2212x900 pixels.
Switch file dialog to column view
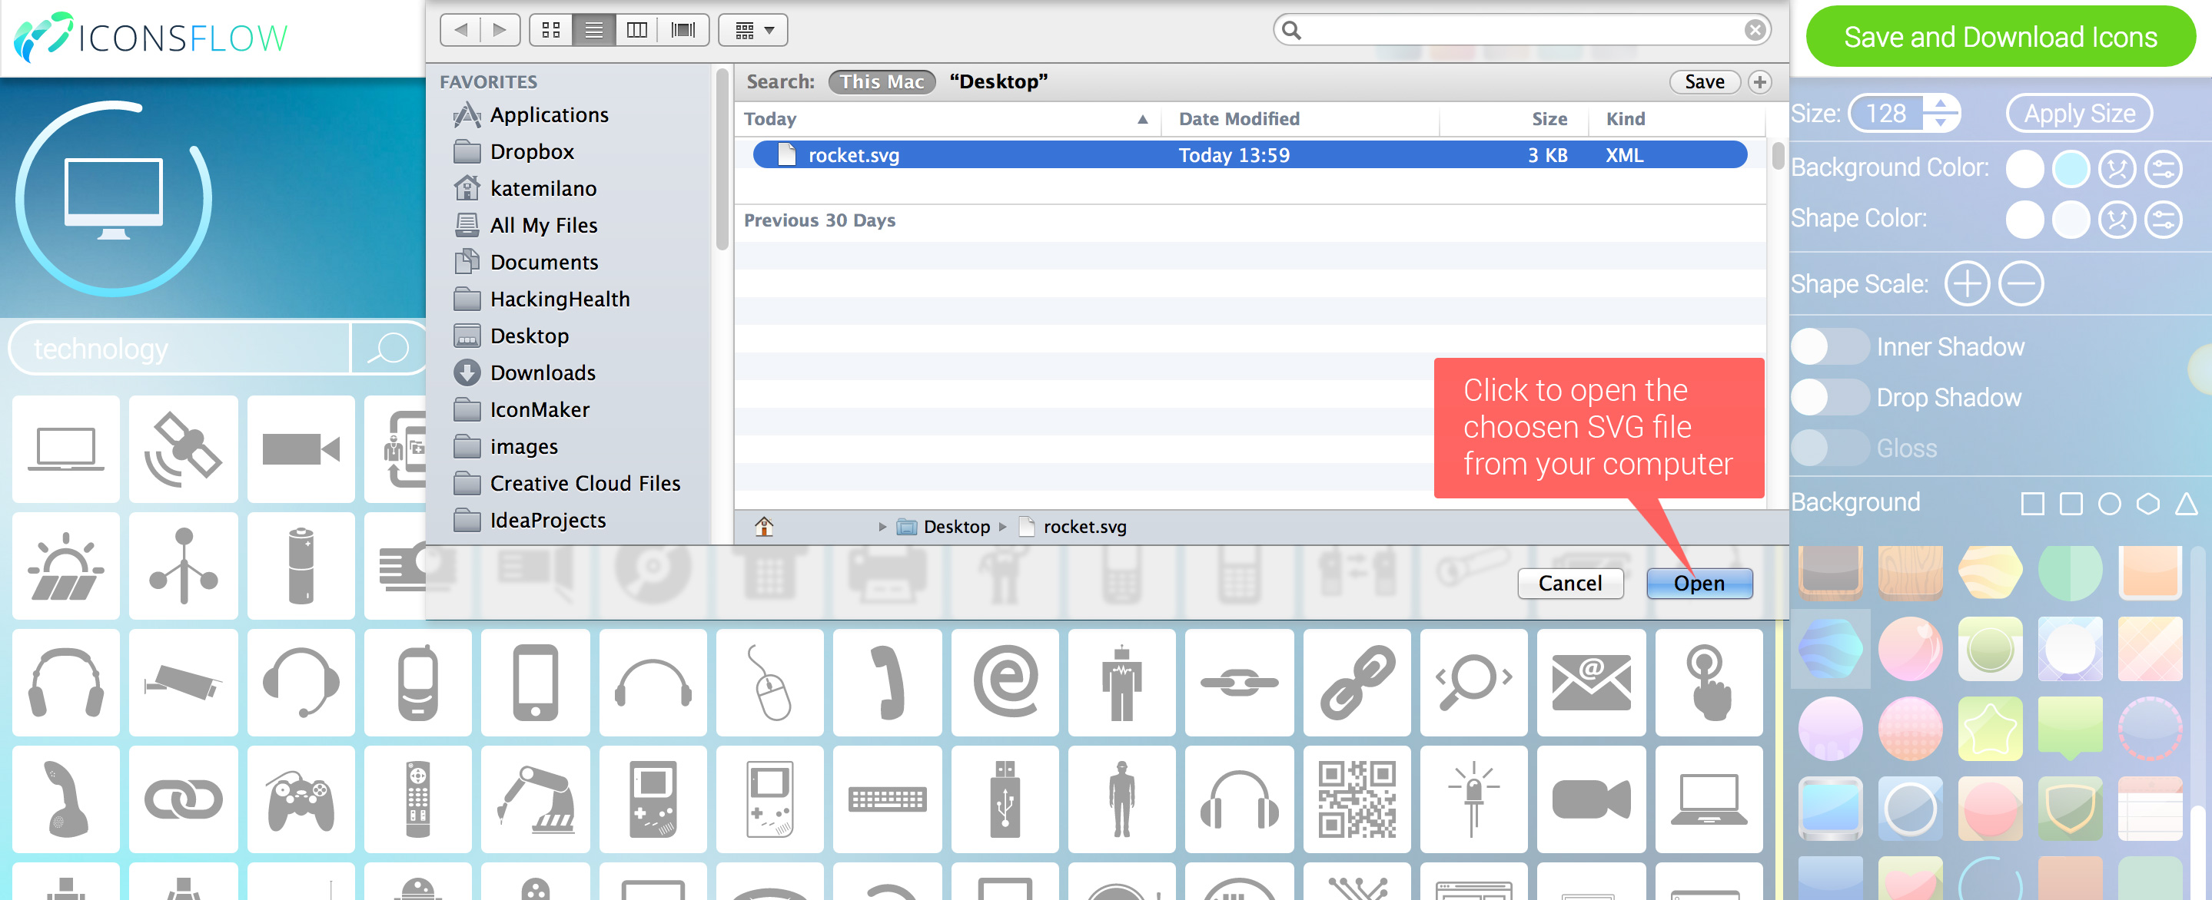(636, 30)
